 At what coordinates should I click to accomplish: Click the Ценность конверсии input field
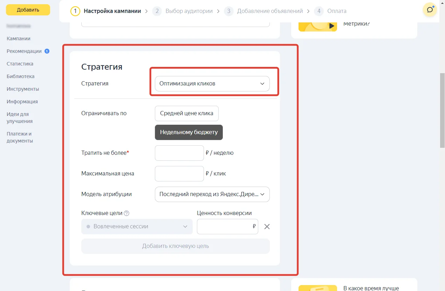228,227
